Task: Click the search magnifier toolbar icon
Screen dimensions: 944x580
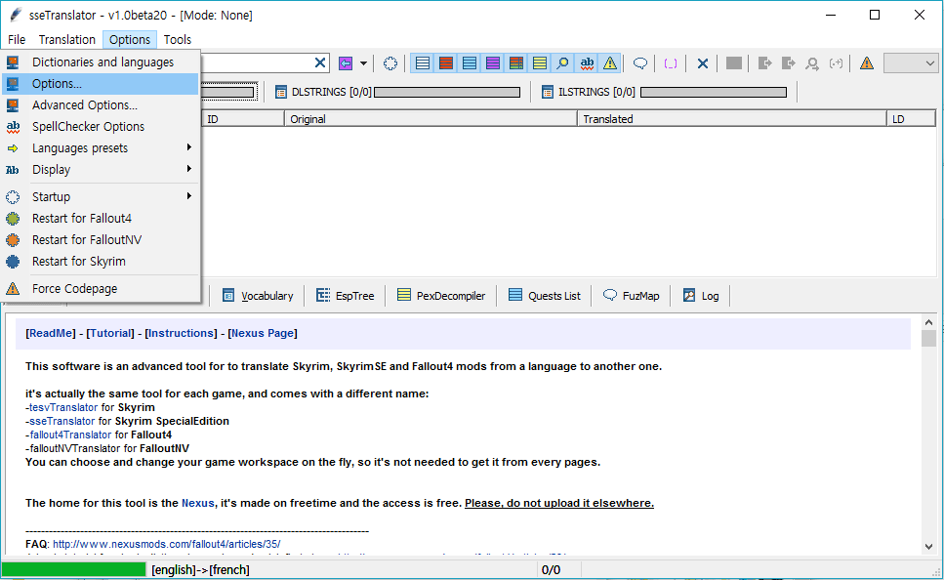Action: [562, 62]
